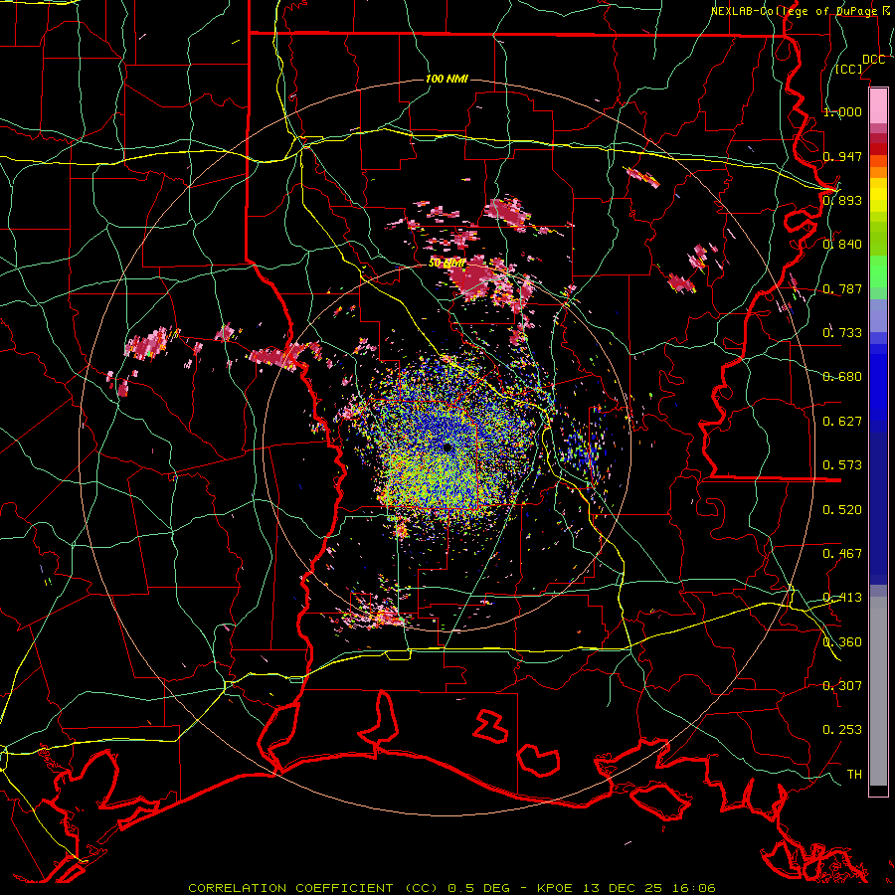The image size is (895, 895).
Task: Click the 0.787 legend value
Action: pyautogui.click(x=842, y=288)
